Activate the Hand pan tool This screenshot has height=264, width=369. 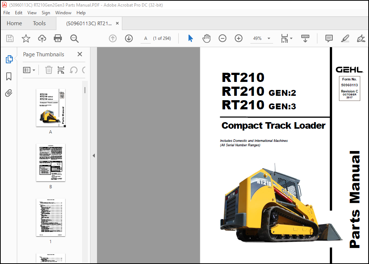click(x=206, y=38)
